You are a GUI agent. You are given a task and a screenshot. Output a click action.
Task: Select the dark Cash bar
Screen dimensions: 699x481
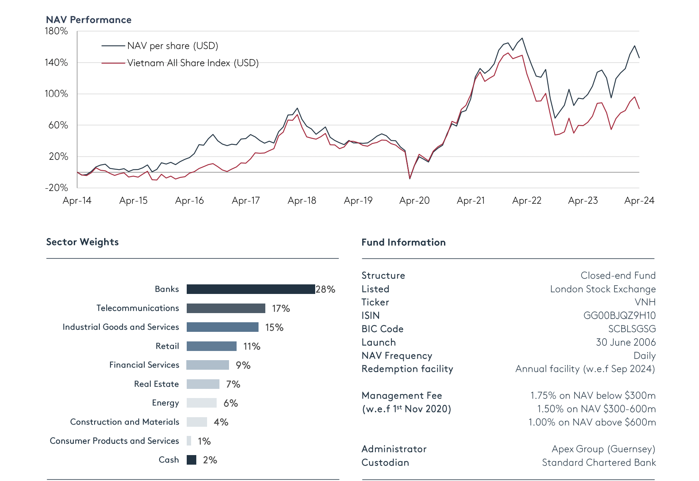click(x=192, y=460)
